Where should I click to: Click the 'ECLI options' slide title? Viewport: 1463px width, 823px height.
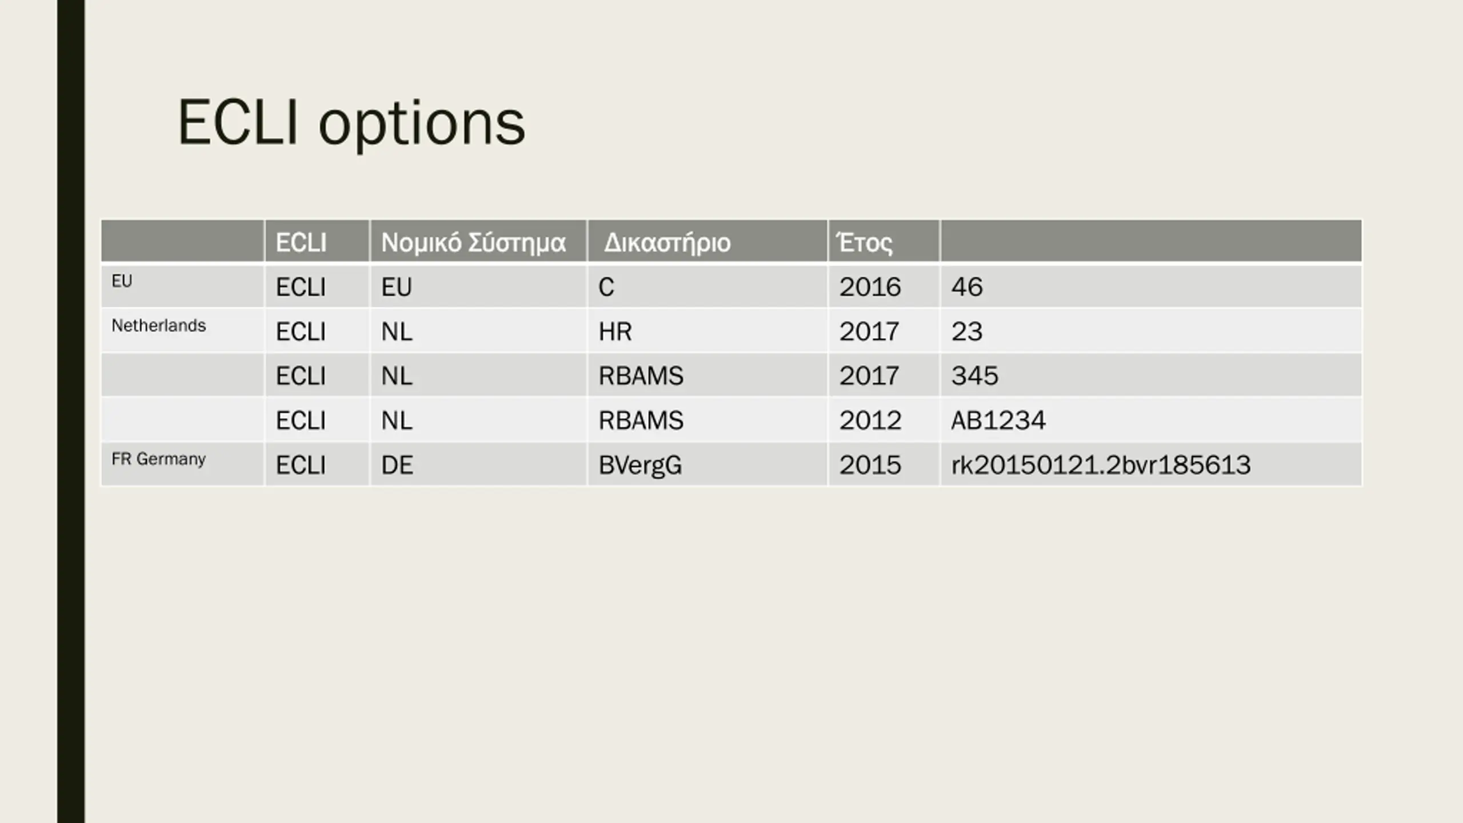click(351, 123)
